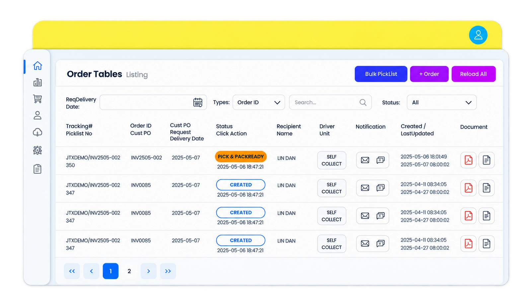Open the ReqDelivery Date calendar picker icon
Viewport: 531px width, 298px height.
coord(198,102)
